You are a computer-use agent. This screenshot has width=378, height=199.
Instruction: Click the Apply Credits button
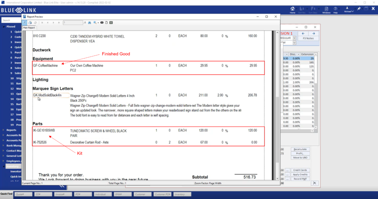(301, 174)
